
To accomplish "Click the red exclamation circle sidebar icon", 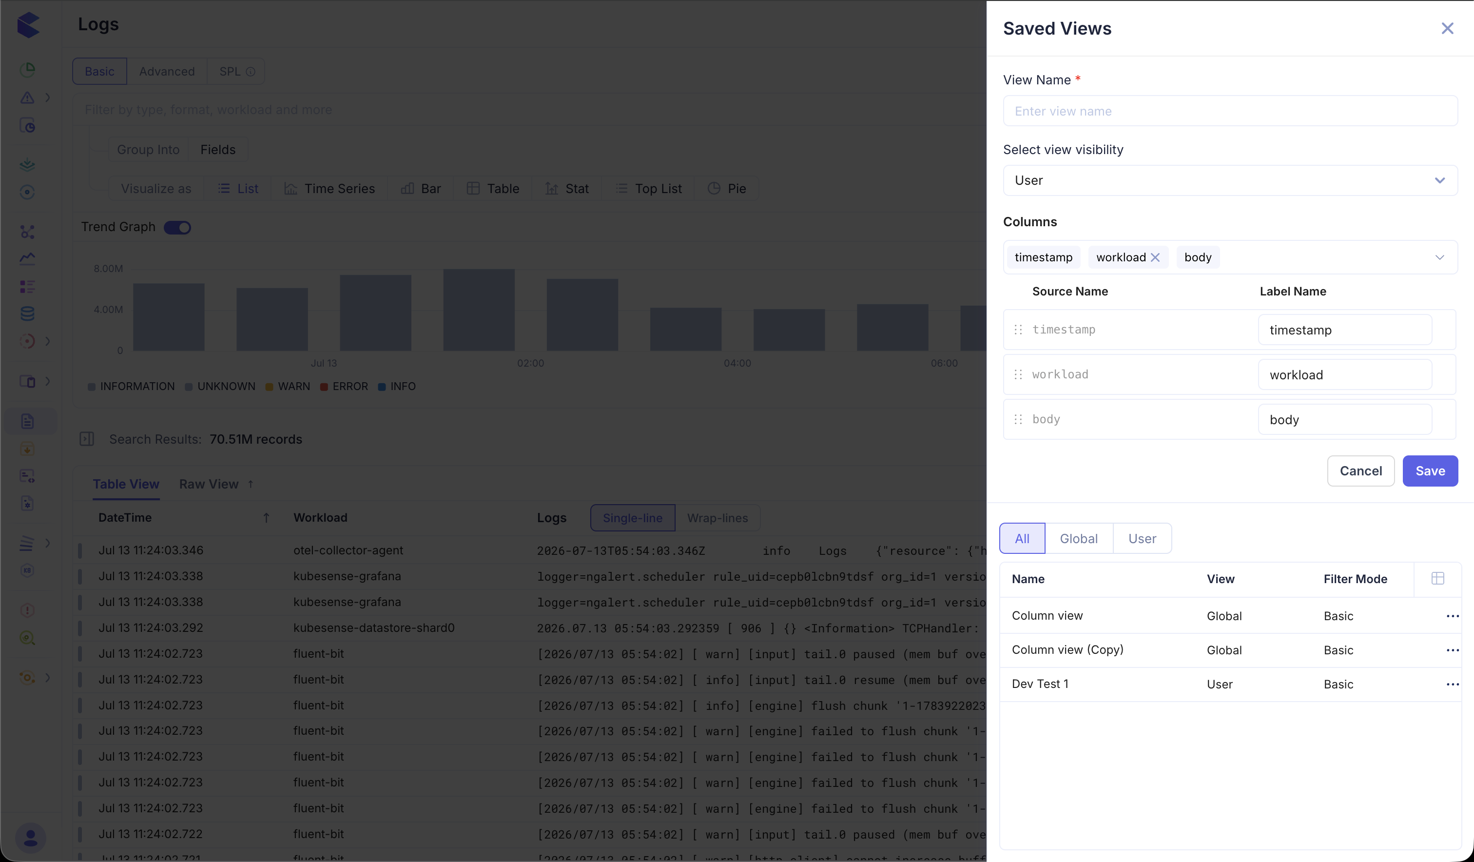I will coord(27,610).
